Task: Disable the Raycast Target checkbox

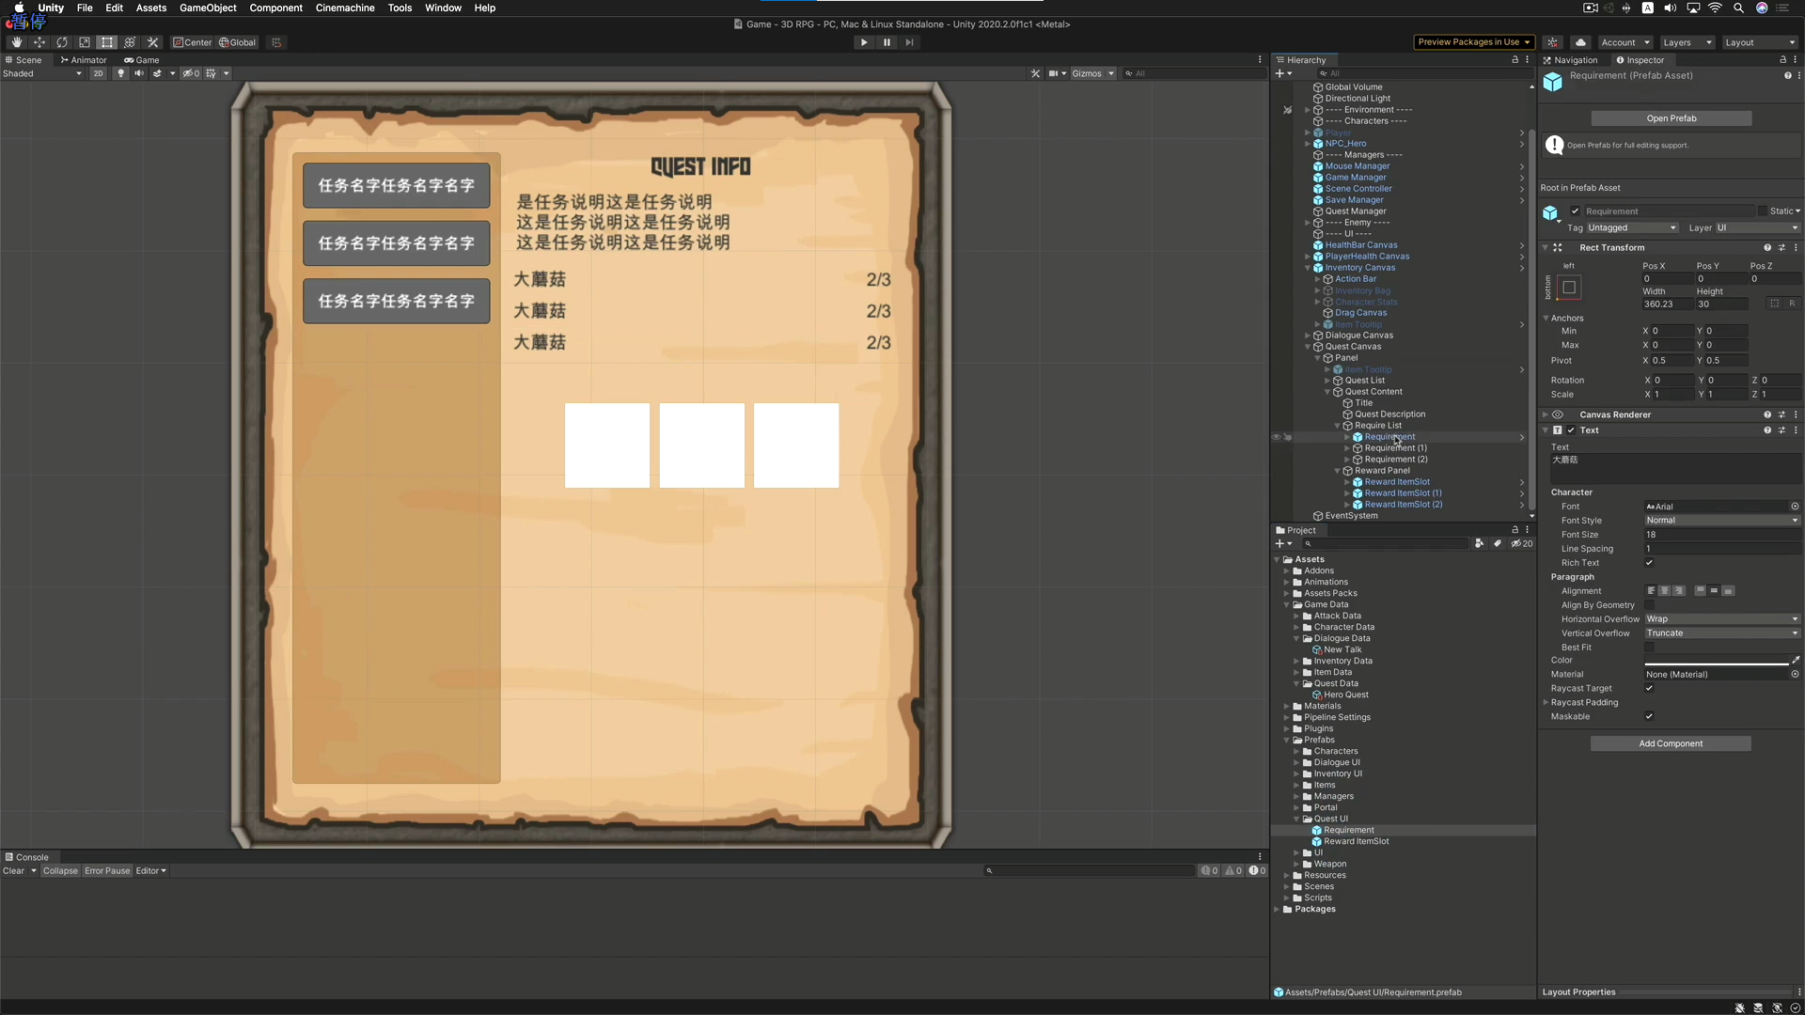Action: (1649, 688)
